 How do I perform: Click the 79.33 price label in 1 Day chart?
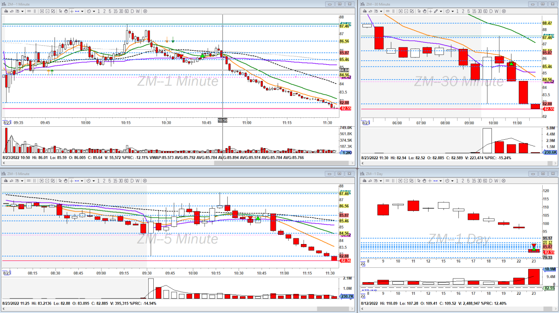point(547,258)
